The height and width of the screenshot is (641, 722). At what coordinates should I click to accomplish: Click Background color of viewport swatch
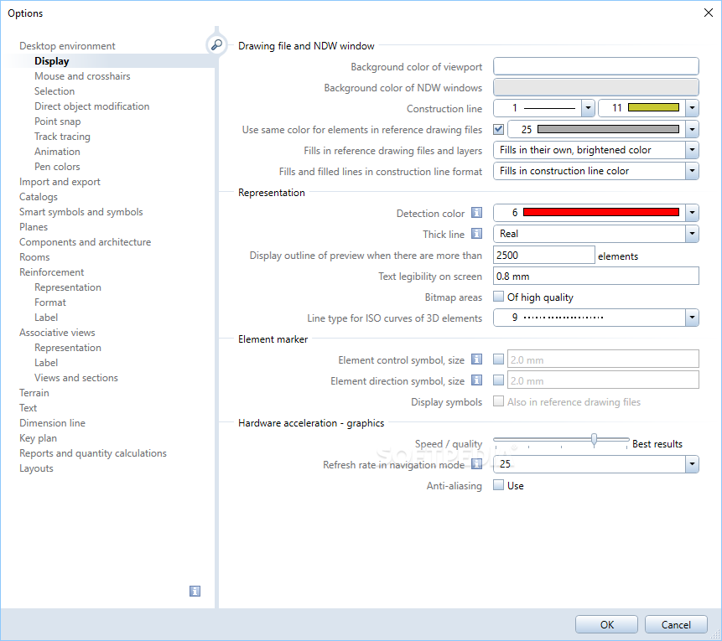(596, 66)
